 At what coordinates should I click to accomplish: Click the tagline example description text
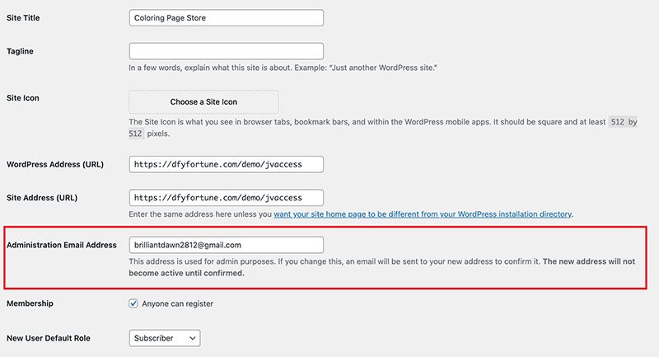283,68
